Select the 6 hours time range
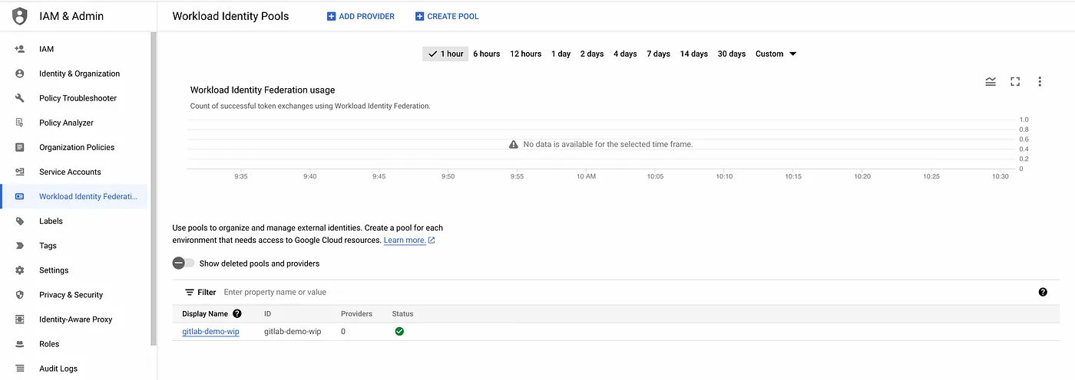This screenshot has width=1075, height=380. [487, 54]
